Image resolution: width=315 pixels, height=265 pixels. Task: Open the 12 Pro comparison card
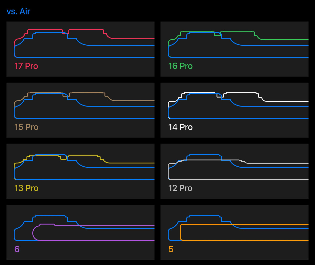[x=234, y=171]
